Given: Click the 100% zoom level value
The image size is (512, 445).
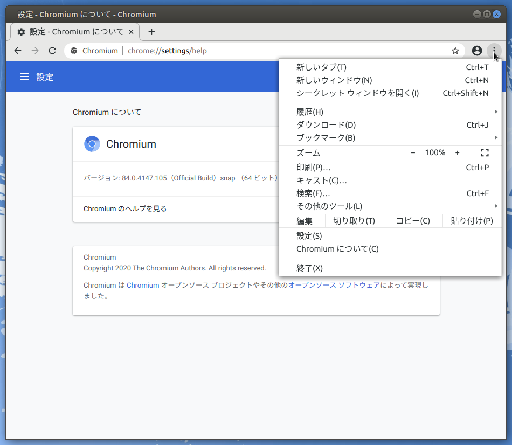Looking at the screenshot, I should tap(435, 152).
